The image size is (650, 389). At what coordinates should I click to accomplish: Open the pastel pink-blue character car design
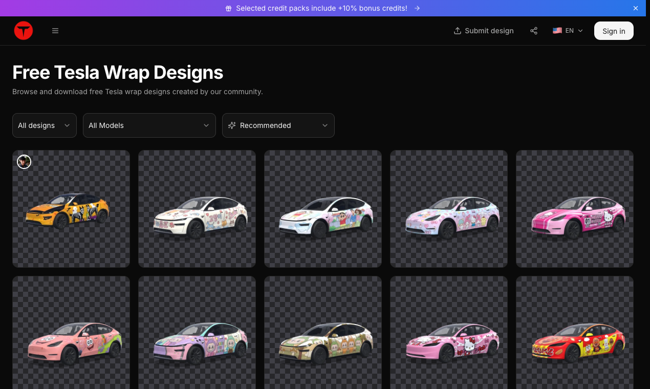point(449,209)
